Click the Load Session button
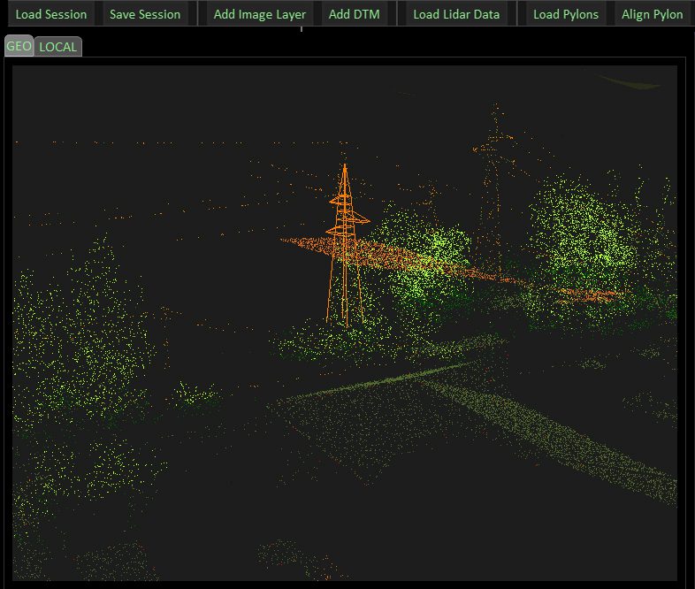The width and height of the screenshot is (695, 589). (51, 14)
